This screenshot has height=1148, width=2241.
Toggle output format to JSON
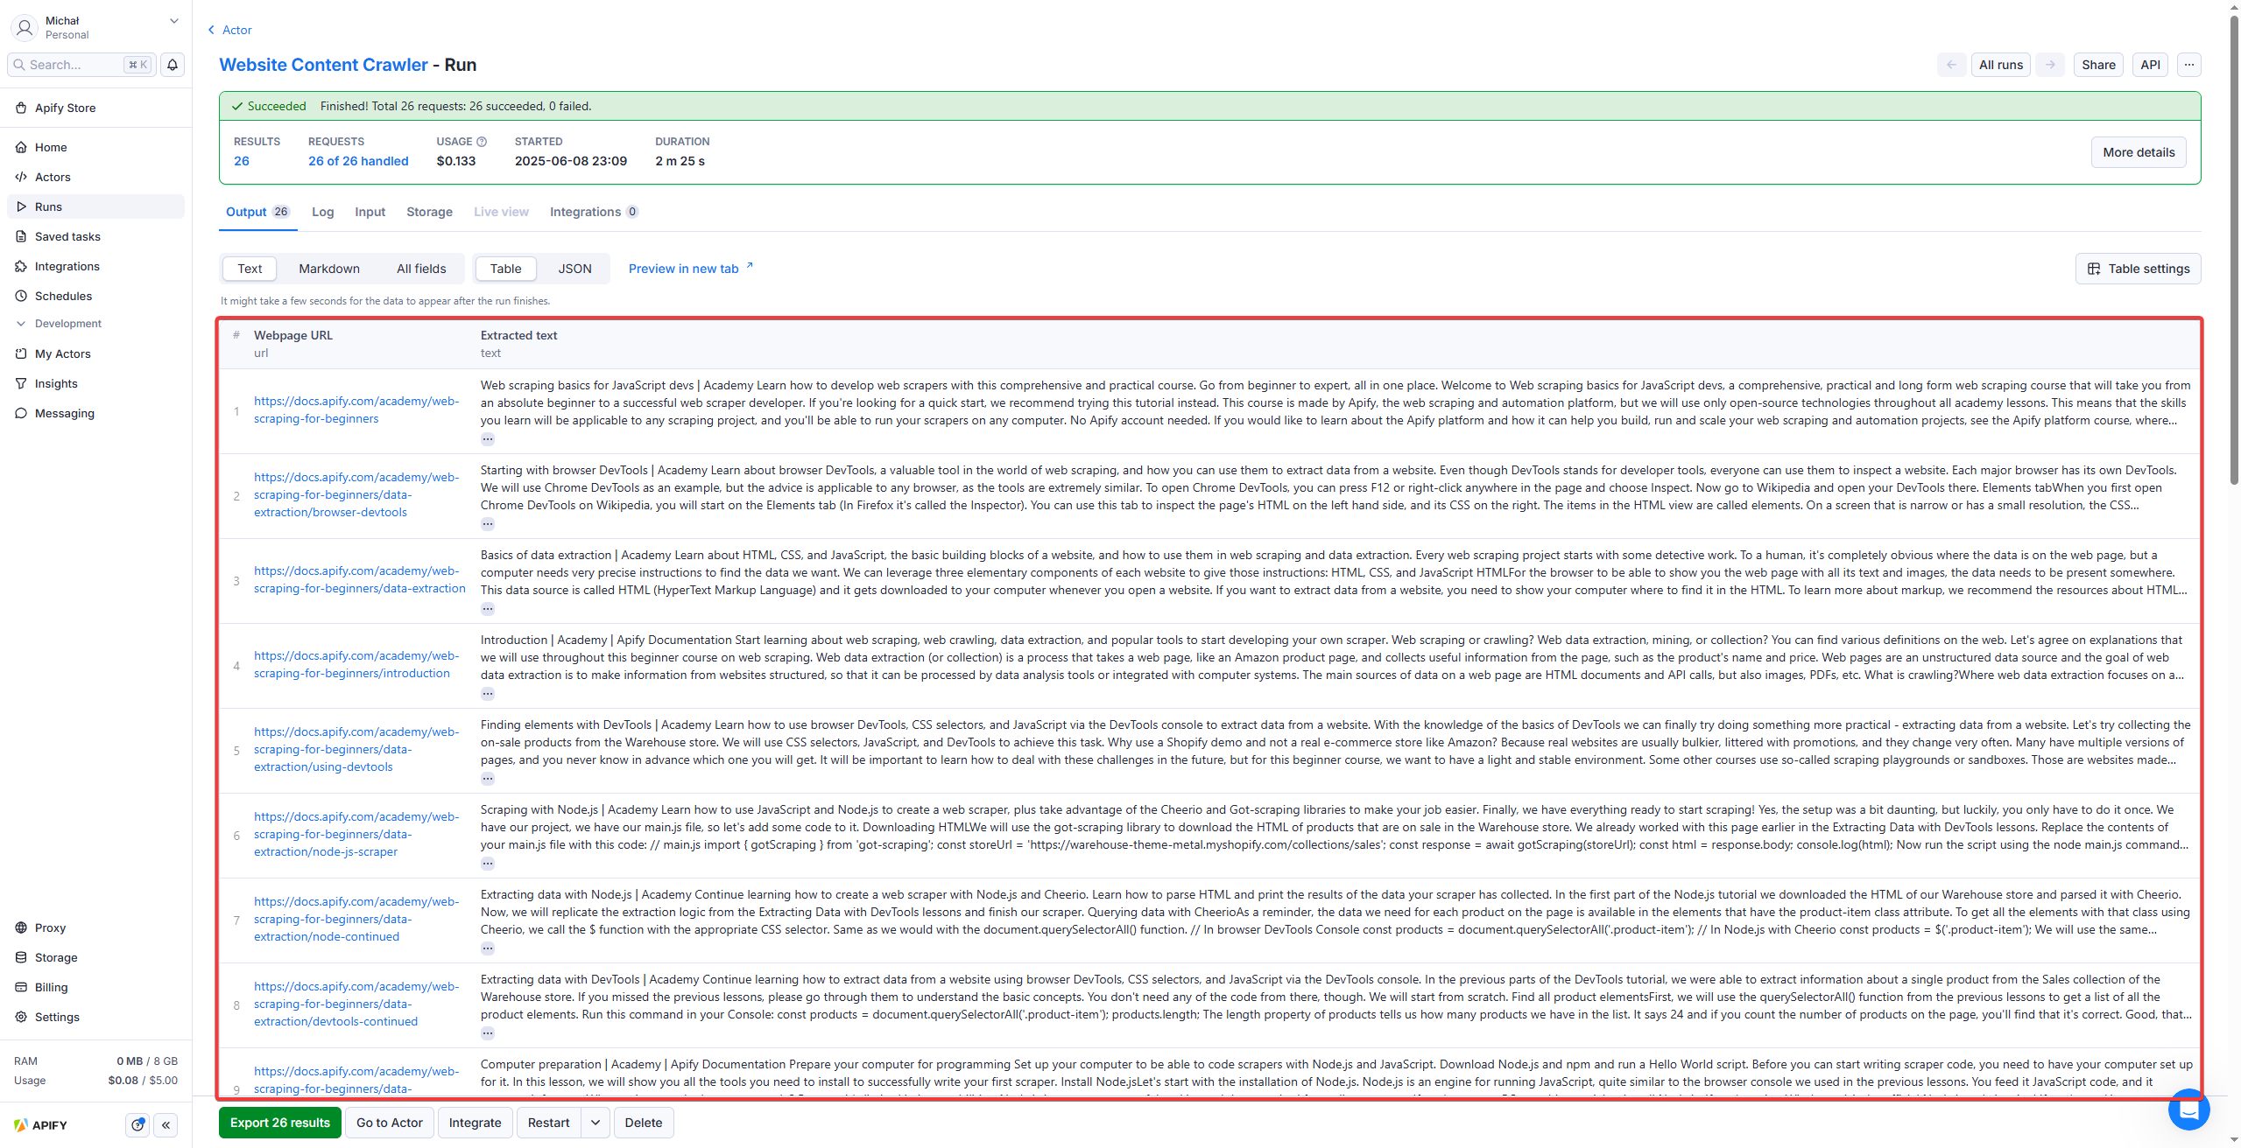(x=574, y=269)
